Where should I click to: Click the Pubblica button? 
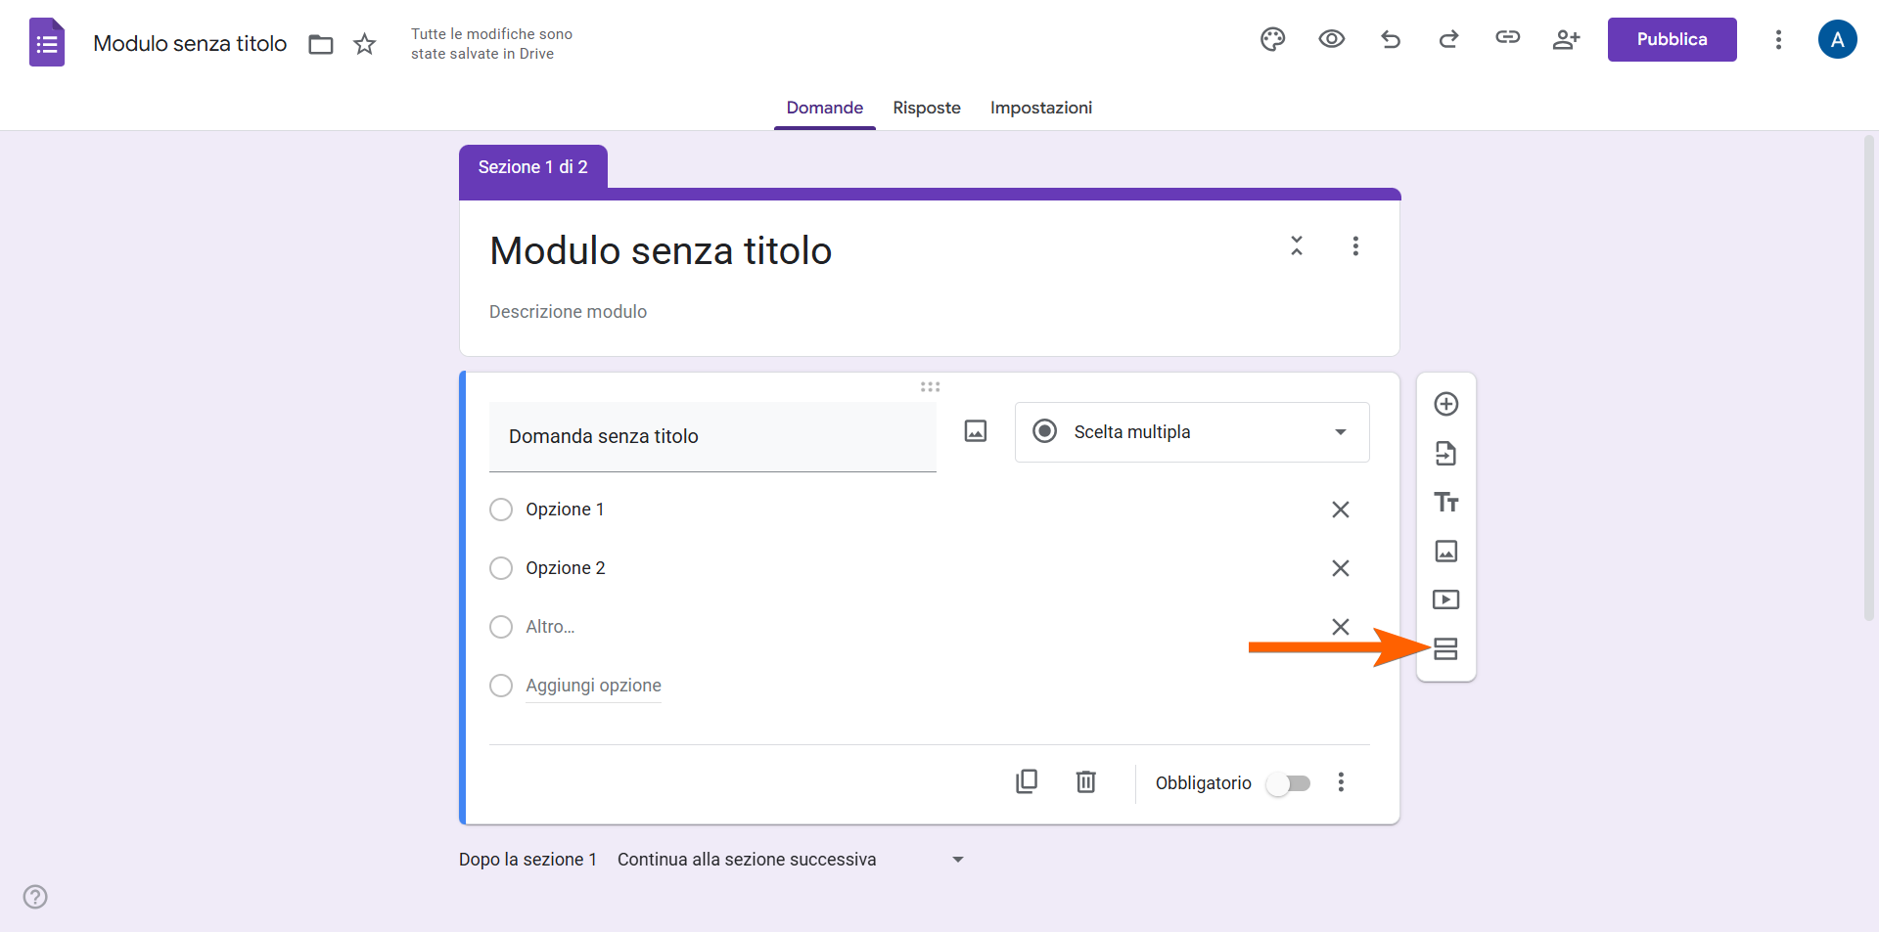tap(1671, 39)
